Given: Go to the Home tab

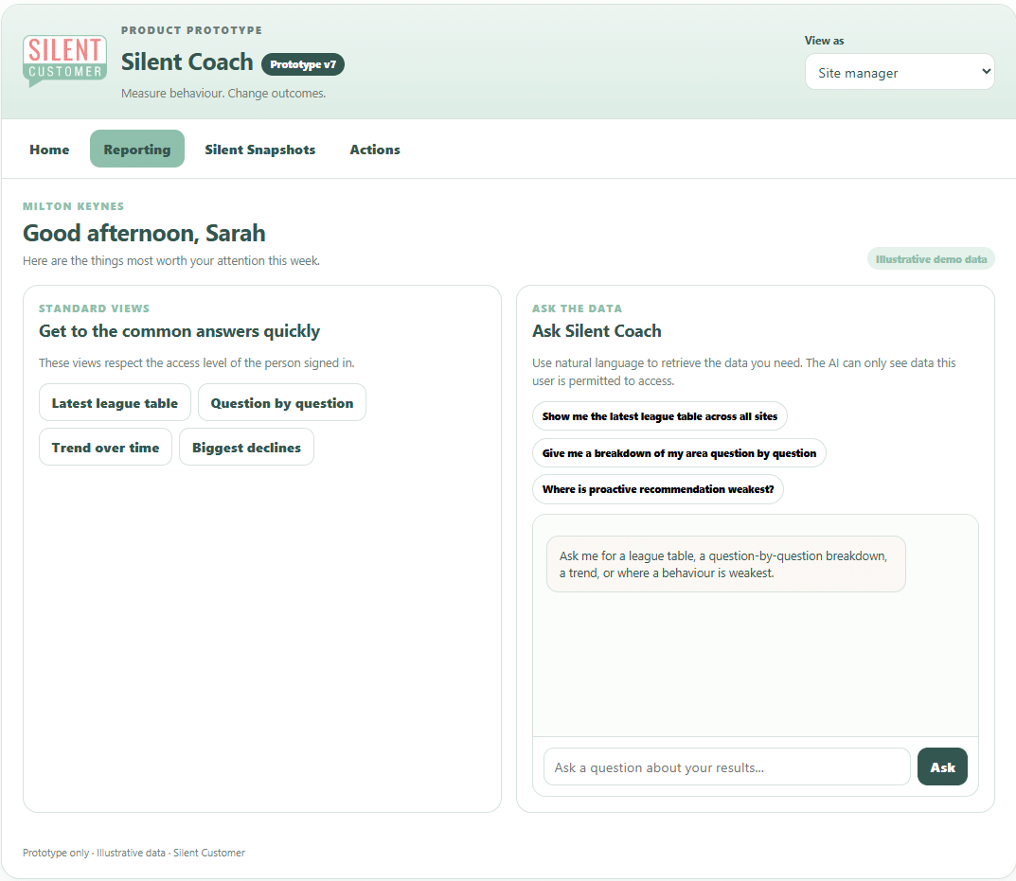Looking at the screenshot, I should (x=49, y=149).
